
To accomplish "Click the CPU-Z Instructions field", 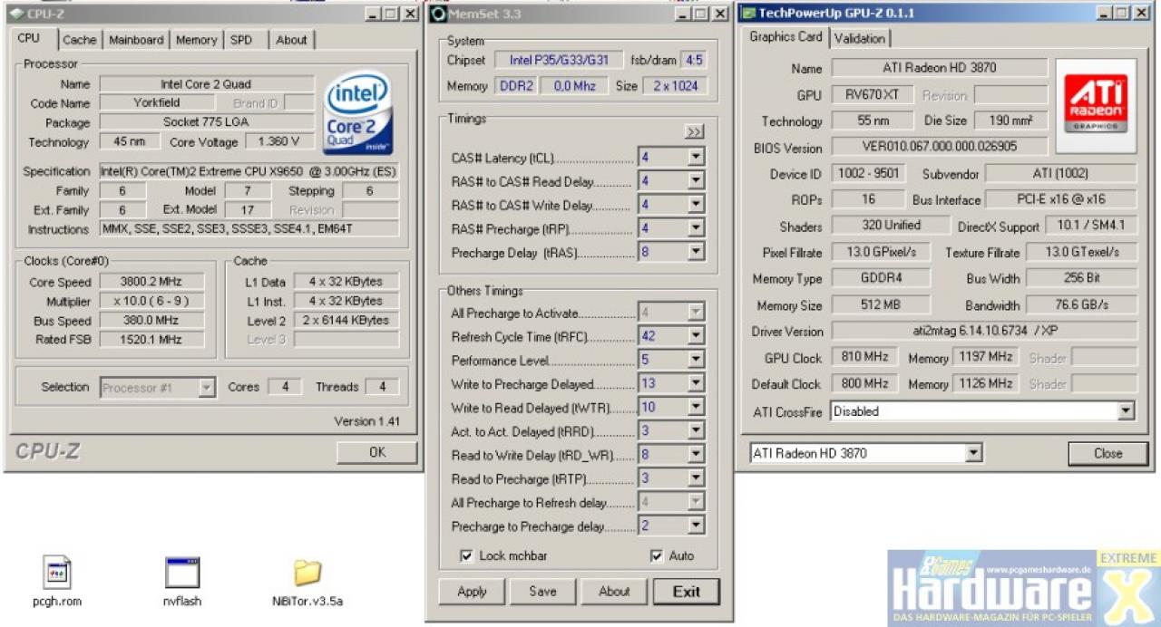I will click(x=249, y=229).
